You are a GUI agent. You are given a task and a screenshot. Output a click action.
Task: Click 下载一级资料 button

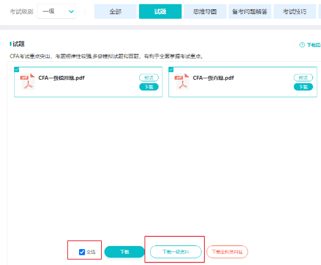(176, 252)
